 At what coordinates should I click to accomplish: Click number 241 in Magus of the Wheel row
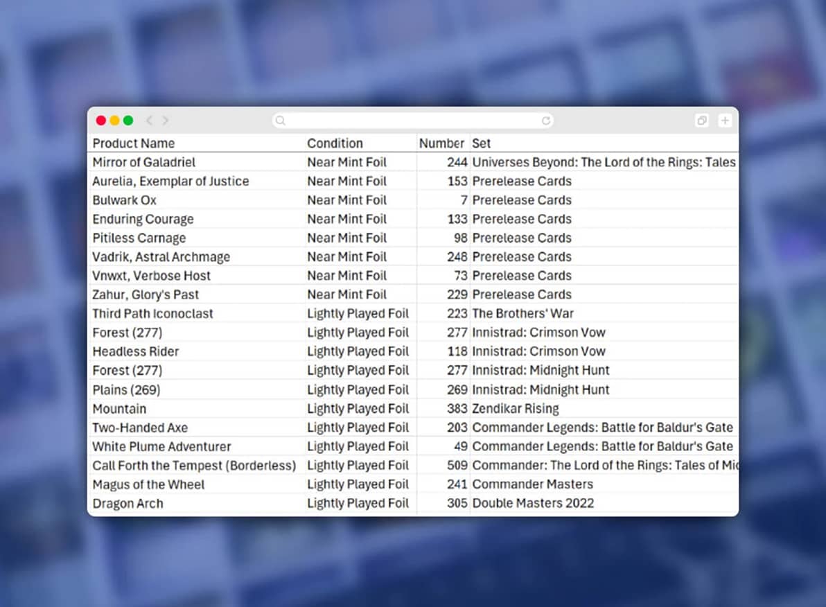click(x=457, y=485)
